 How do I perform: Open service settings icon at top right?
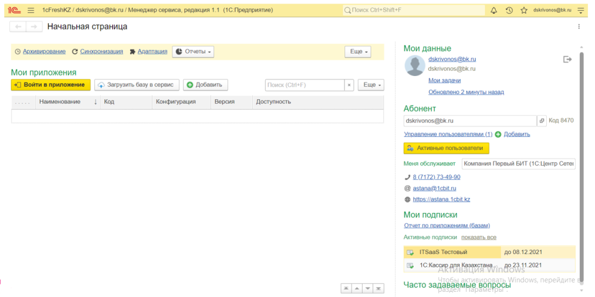click(580, 10)
